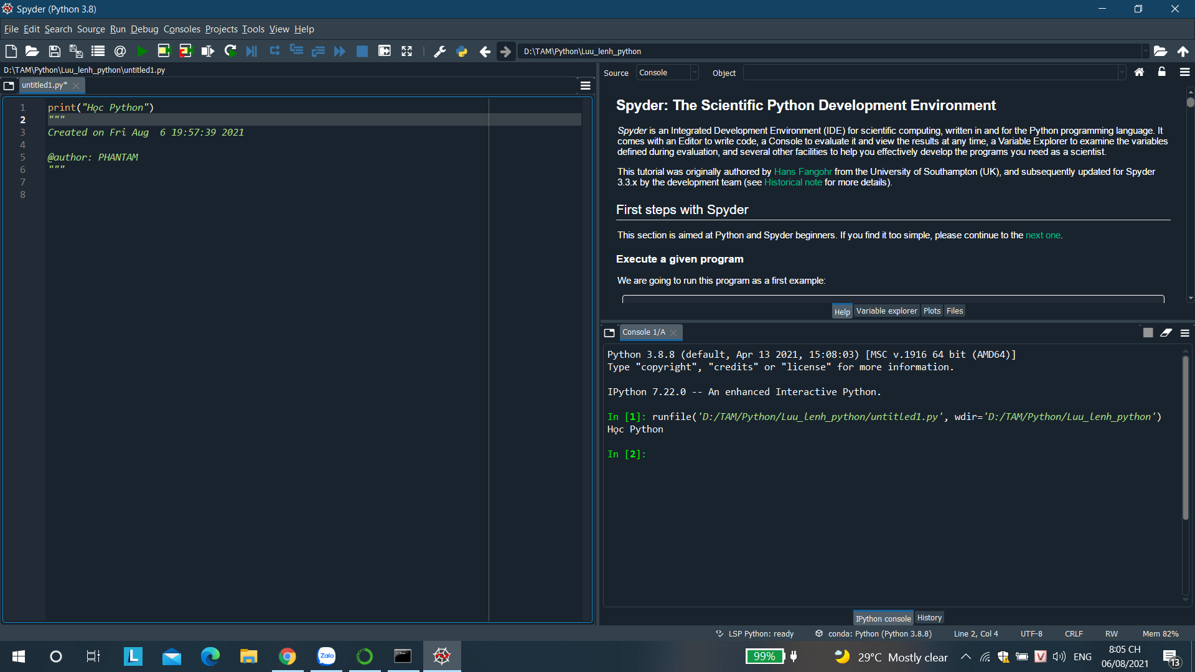
Task: Open the Projects menu
Action: (x=222, y=29)
